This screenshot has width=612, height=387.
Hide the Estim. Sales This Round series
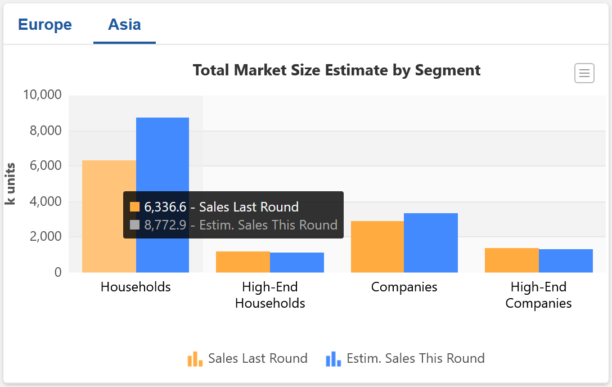pos(415,358)
